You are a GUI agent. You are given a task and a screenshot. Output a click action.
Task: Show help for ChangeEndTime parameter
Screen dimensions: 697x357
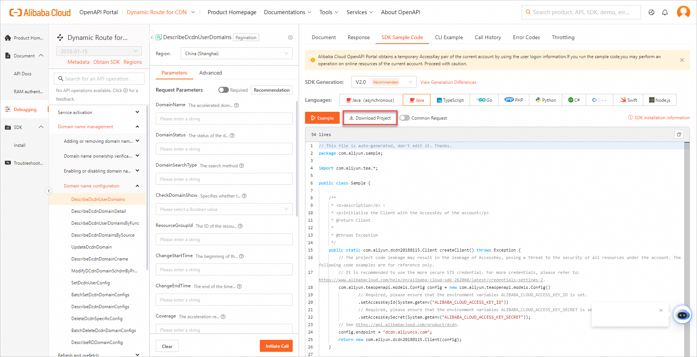click(x=239, y=287)
